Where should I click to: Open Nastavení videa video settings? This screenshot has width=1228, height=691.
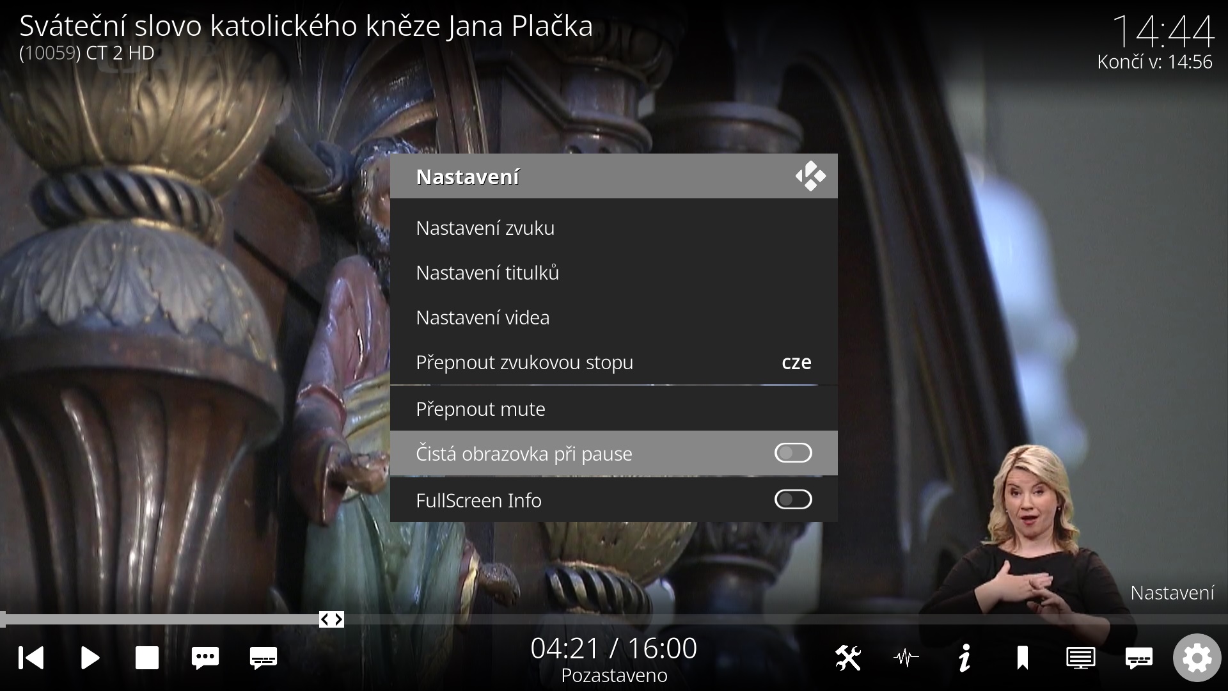(x=613, y=317)
